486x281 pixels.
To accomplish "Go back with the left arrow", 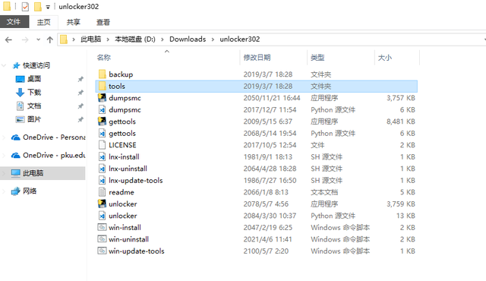I will 8,39.
